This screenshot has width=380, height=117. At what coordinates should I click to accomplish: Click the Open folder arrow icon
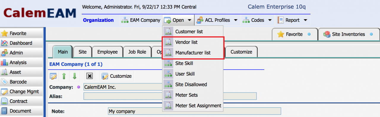click(167, 20)
